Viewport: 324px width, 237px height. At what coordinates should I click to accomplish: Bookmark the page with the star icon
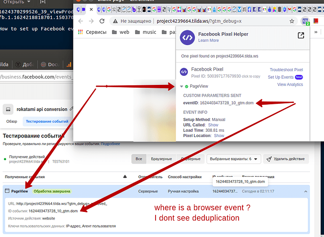coord(292,21)
